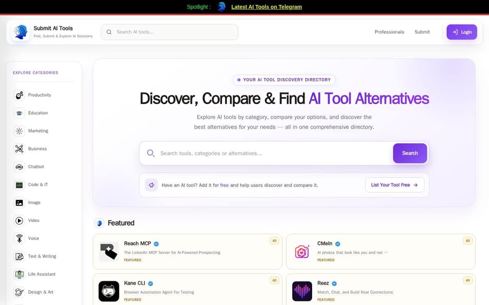Open Productivity category link
Image resolution: width=489 pixels, height=305 pixels.
click(40, 95)
